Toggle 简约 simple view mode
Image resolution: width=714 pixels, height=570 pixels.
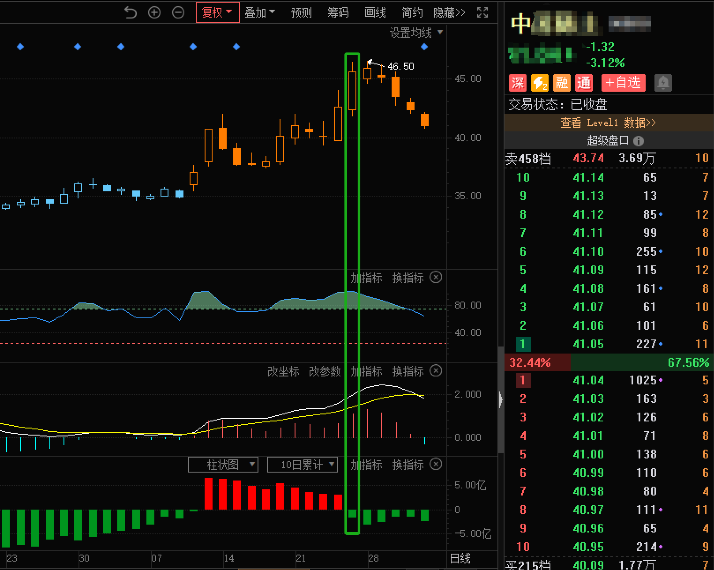(412, 12)
